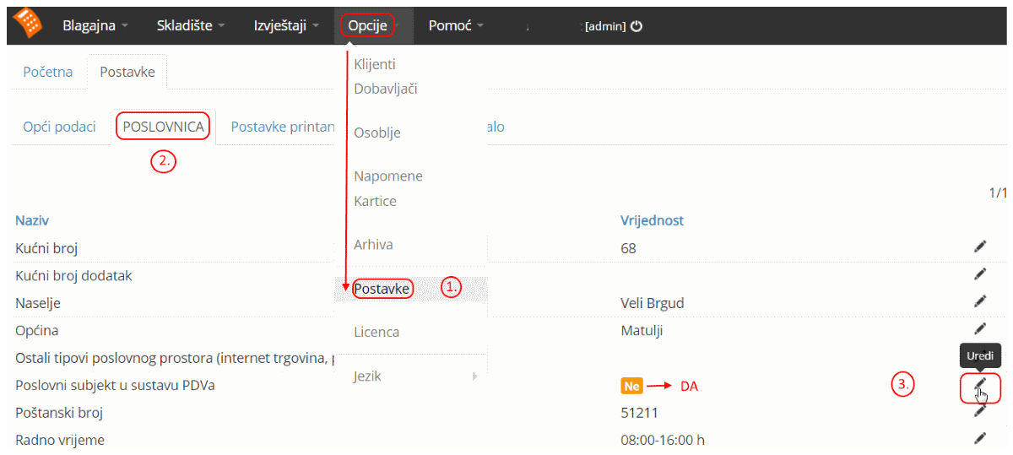The width and height of the screenshot is (1013, 455).
Task: Select Licenca from the Opcije menu
Action: 376,333
